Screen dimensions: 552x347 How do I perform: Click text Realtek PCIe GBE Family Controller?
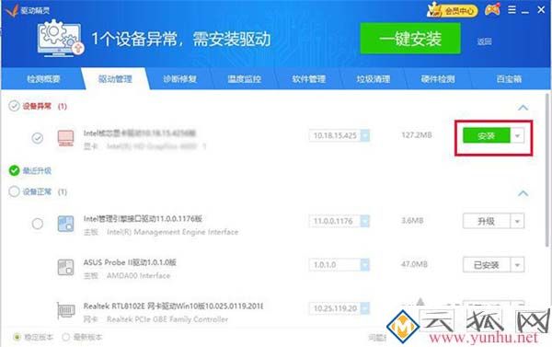point(167,319)
